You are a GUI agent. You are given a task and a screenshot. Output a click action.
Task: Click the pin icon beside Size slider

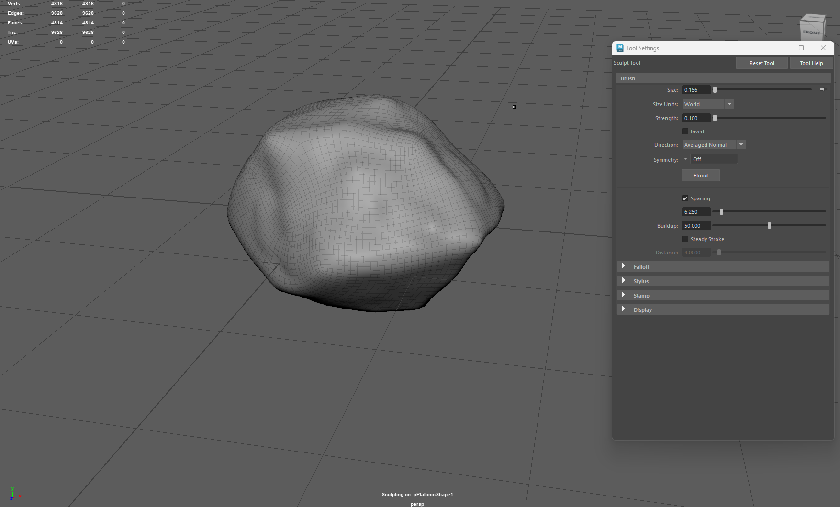pos(823,89)
